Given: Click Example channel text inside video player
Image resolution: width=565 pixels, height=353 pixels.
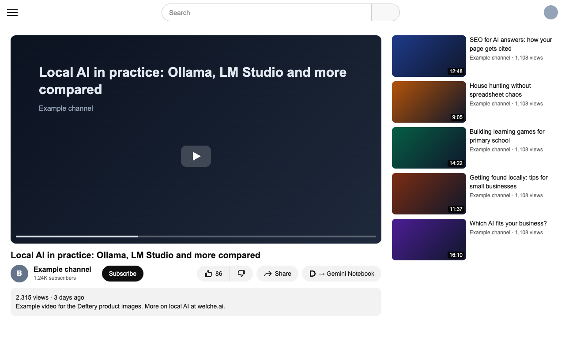Looking at the screenshot, I should coord(66,108).
